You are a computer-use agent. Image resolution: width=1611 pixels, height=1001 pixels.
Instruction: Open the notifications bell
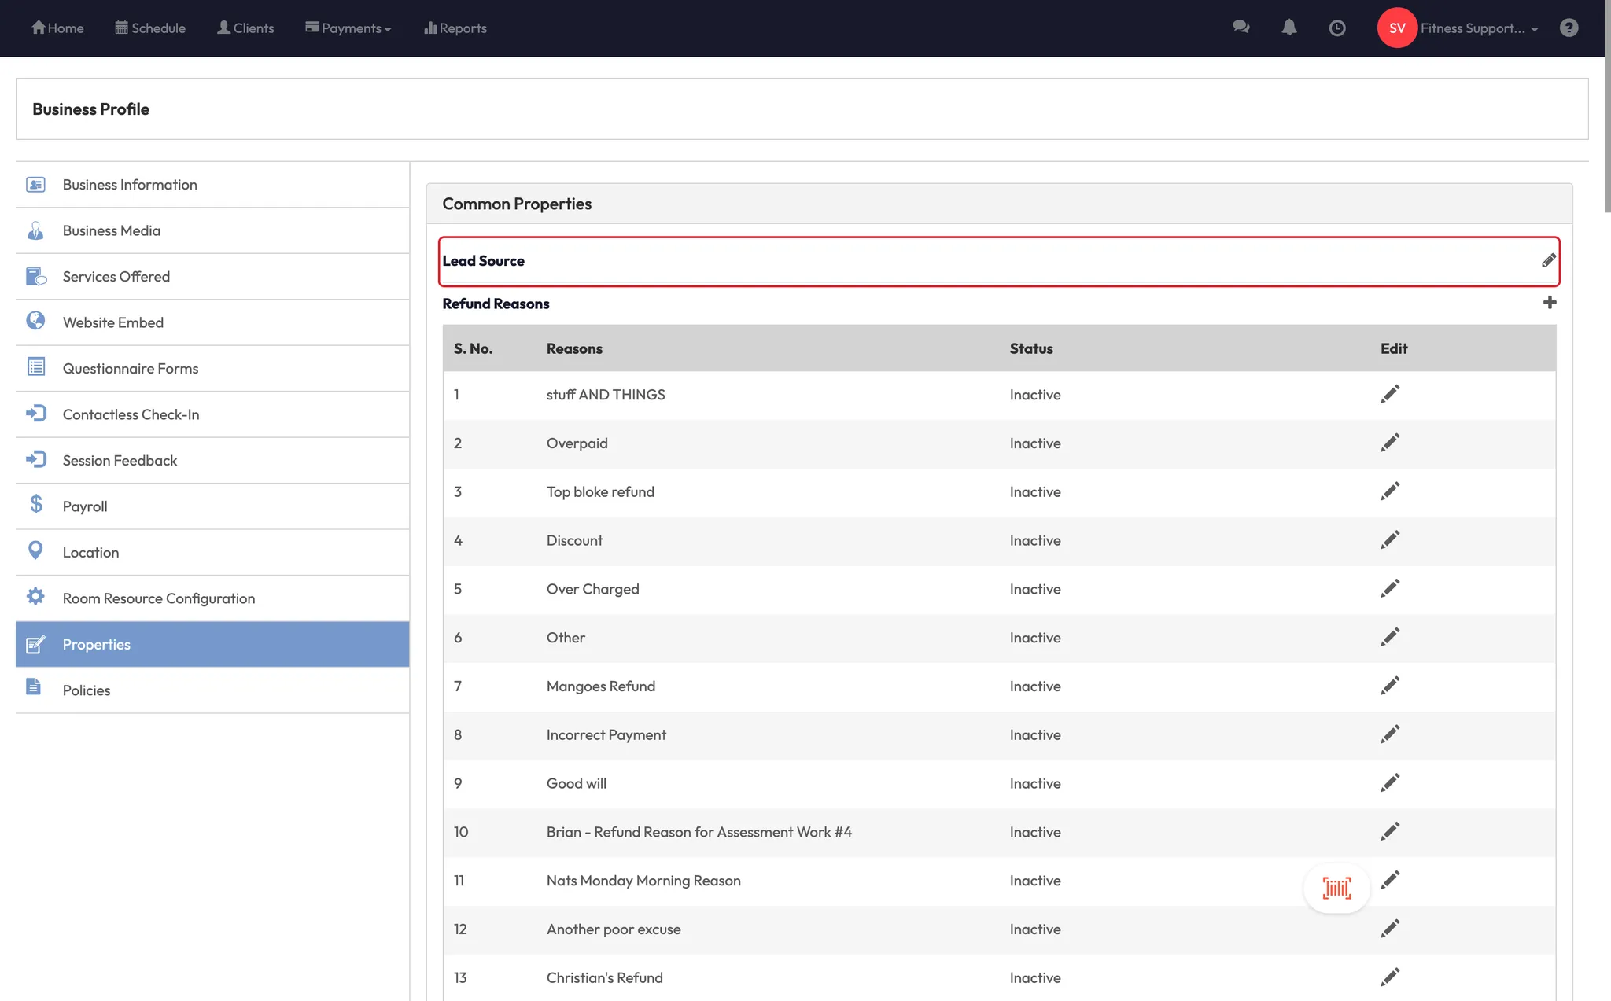pos(1288,28)
